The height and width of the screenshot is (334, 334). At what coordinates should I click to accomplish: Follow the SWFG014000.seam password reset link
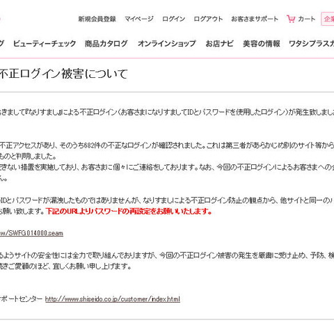[x=31, y=233]
